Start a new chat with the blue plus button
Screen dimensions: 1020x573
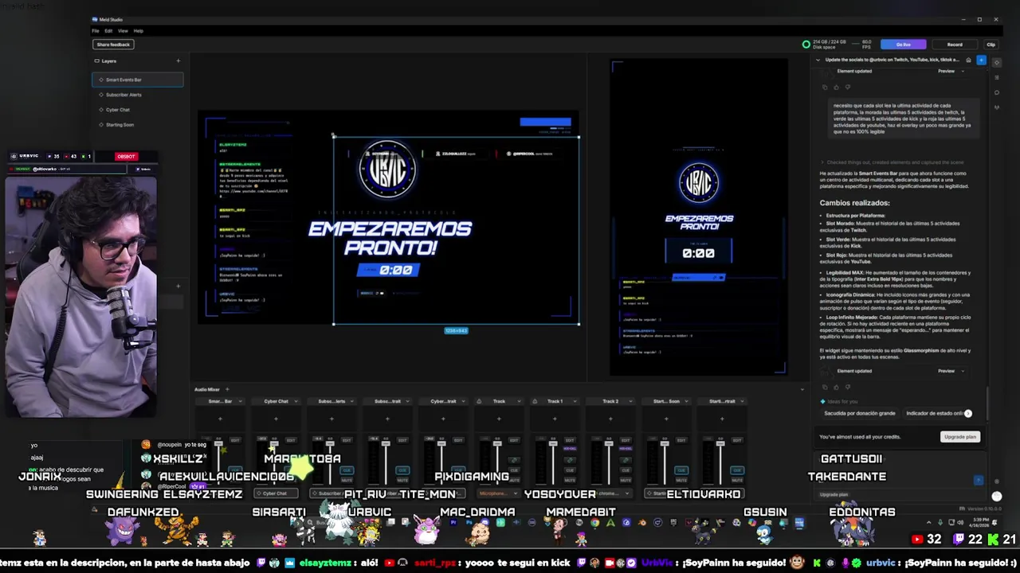point(981,60)
